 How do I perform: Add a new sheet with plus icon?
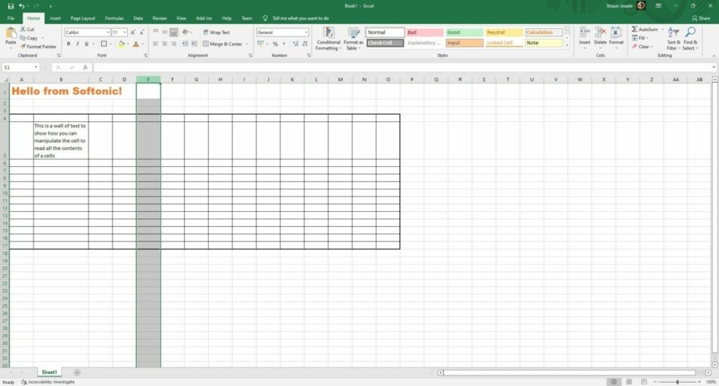(x=77, y=372)
